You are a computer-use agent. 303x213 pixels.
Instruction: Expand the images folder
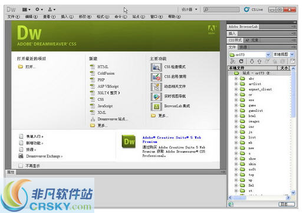click(236, 121)
